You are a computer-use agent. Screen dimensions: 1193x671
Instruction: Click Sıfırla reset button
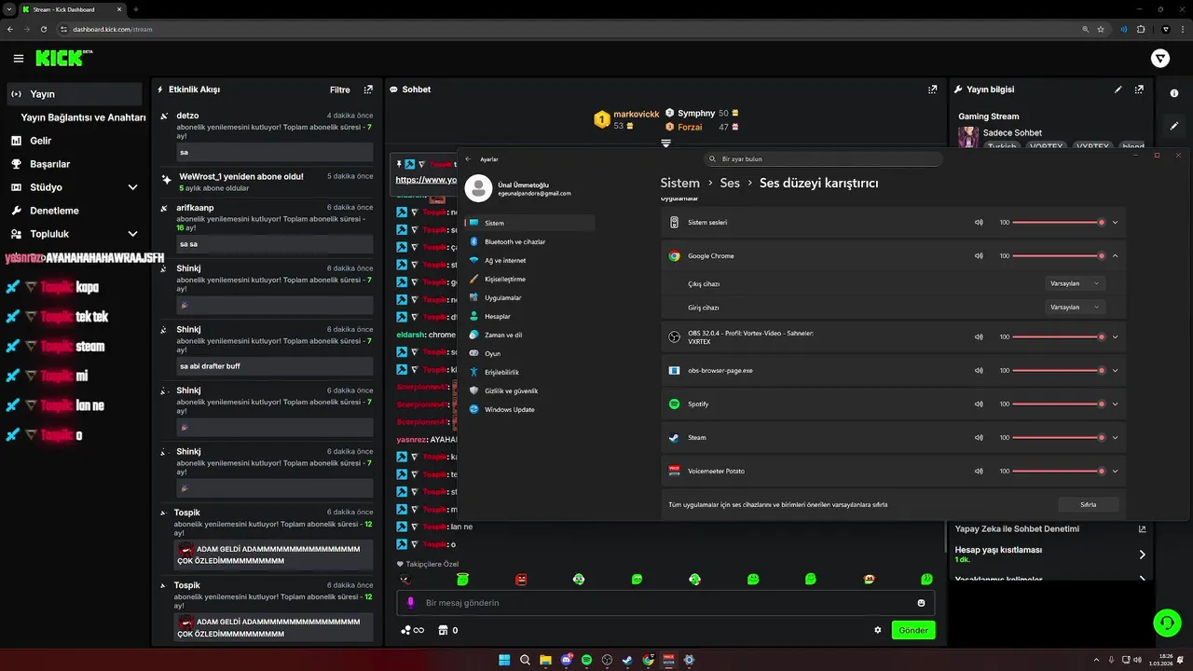pyautogui.click(x=1088, y=504)
